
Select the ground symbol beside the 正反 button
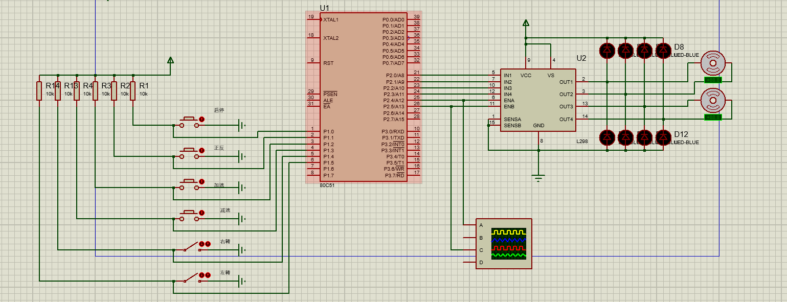[242, 156]
